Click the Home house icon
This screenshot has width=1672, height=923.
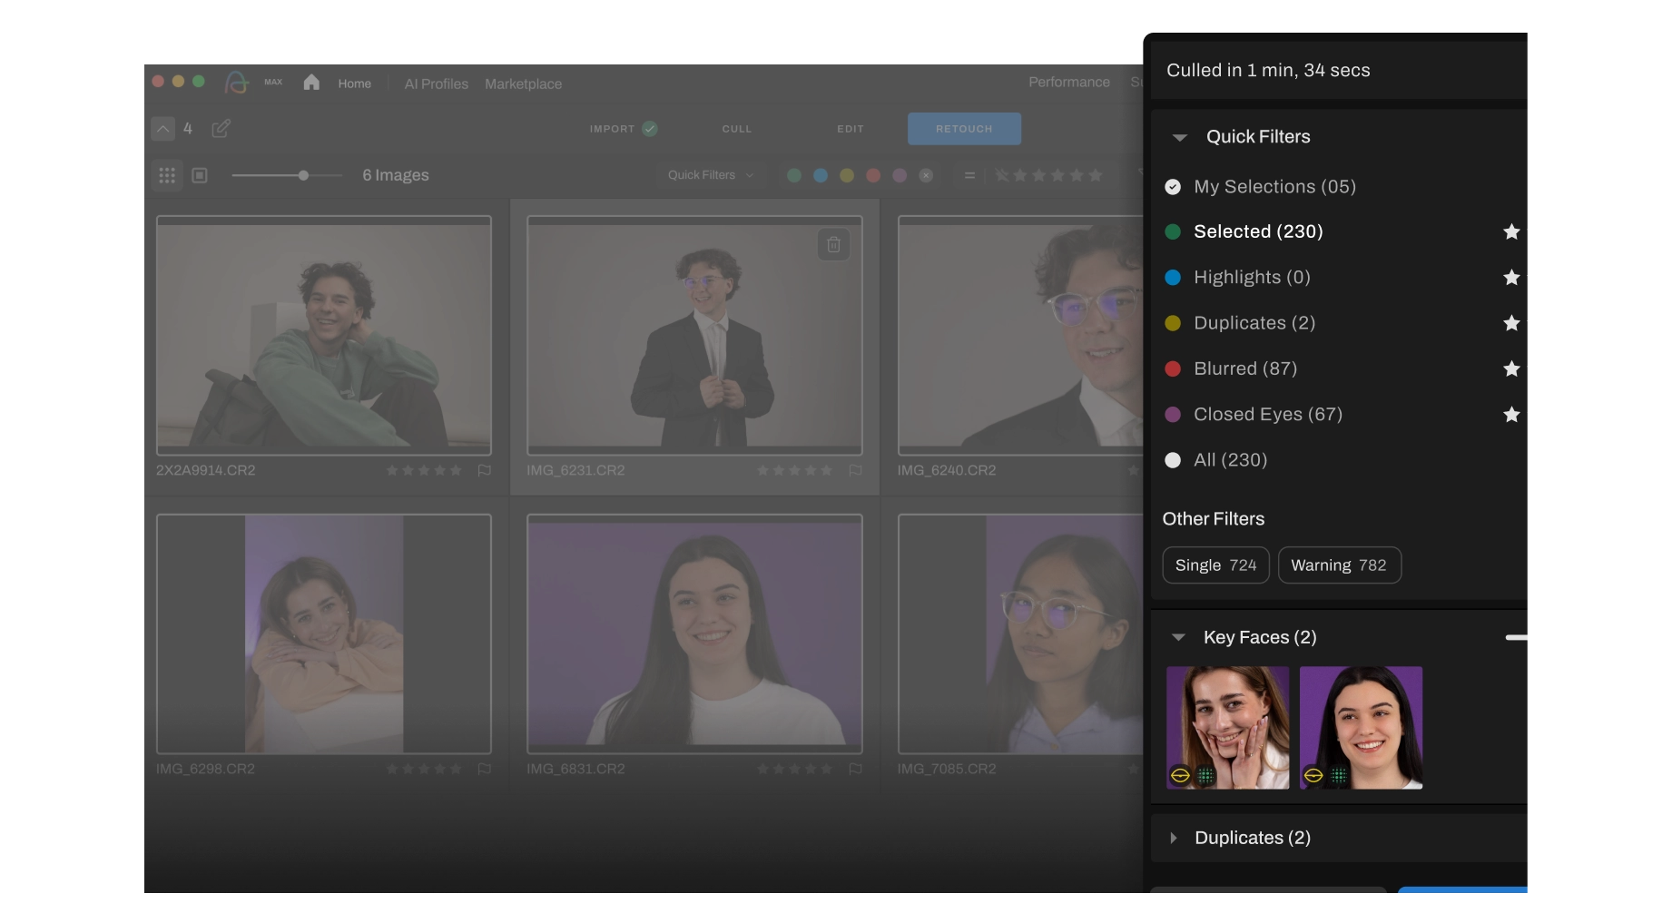311,83
